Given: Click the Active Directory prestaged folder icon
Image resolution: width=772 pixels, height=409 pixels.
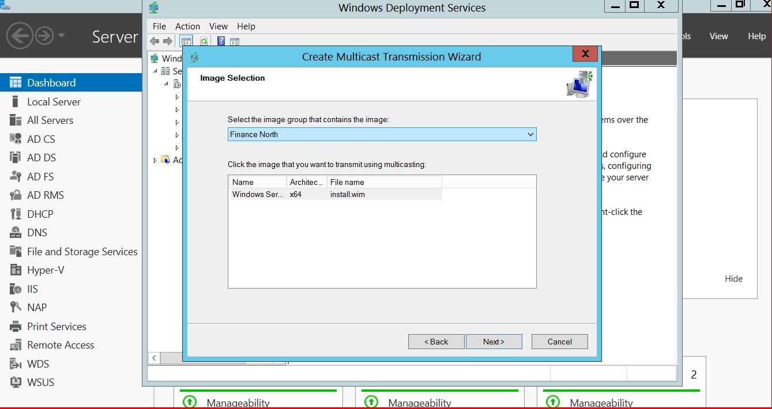Looking at the screenshot, I should [165, 160].
